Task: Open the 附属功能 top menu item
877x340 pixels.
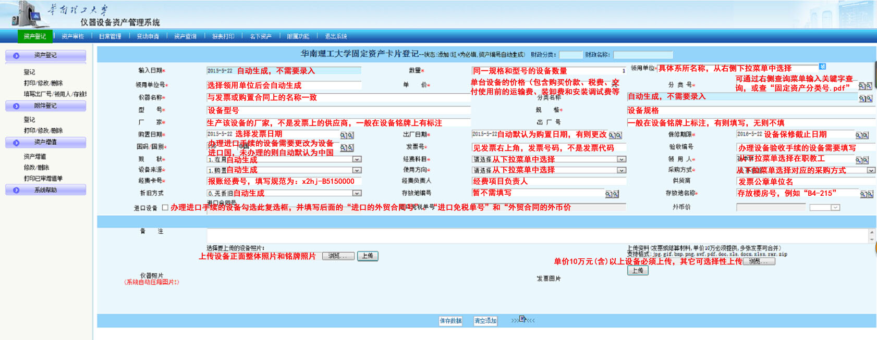Action: click(x=298, y=36)
